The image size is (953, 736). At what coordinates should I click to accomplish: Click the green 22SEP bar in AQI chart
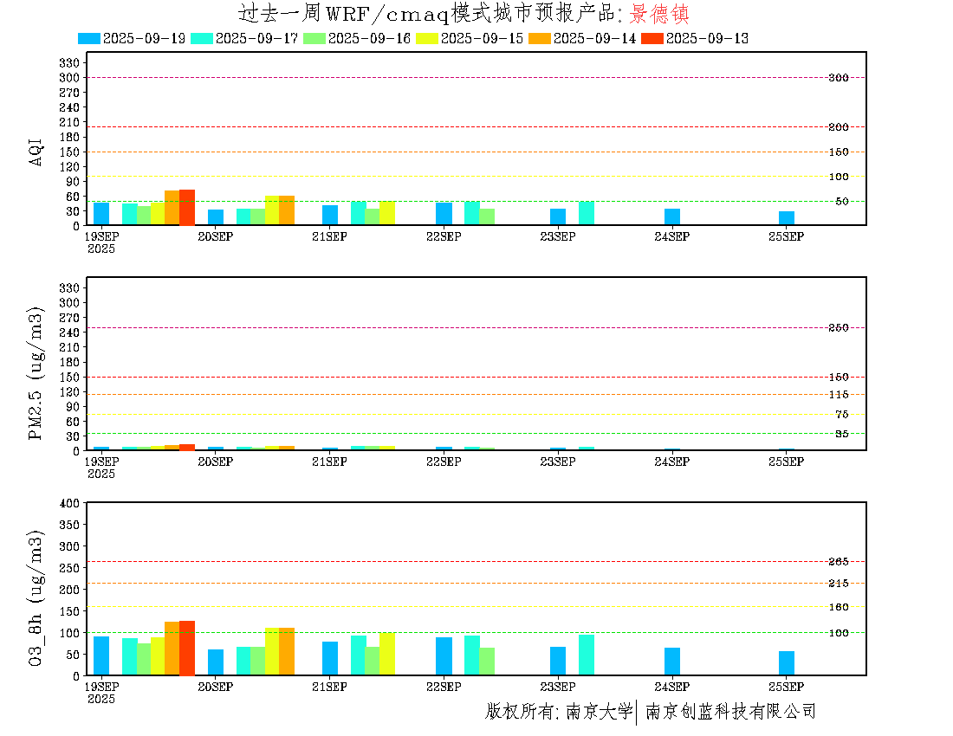click(x=487, y=216)
